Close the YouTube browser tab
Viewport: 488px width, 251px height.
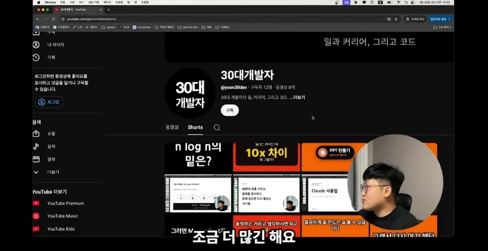pos(101,10)
